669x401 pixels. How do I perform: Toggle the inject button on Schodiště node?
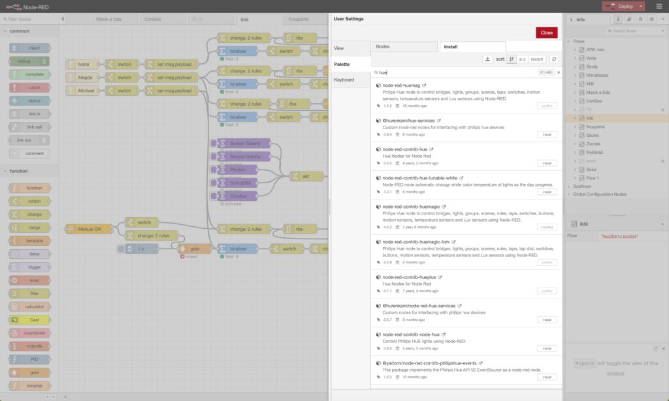click(x=214, y=183)
